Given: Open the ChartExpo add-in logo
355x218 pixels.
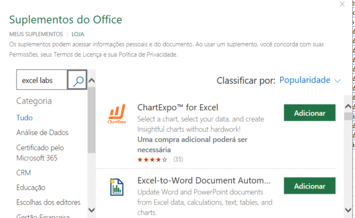Looking at the screenshot, I should click(x=117, y=114).
